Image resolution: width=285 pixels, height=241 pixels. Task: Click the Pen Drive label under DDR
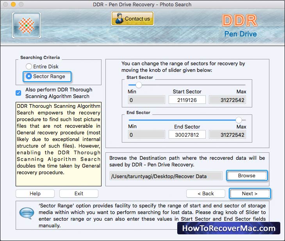pyautogui.click(x=240, y=34)
